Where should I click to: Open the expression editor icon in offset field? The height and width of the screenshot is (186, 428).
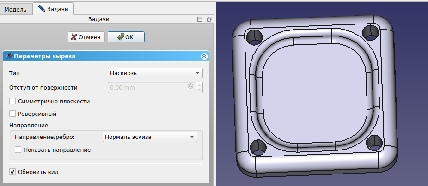[190, 86]
